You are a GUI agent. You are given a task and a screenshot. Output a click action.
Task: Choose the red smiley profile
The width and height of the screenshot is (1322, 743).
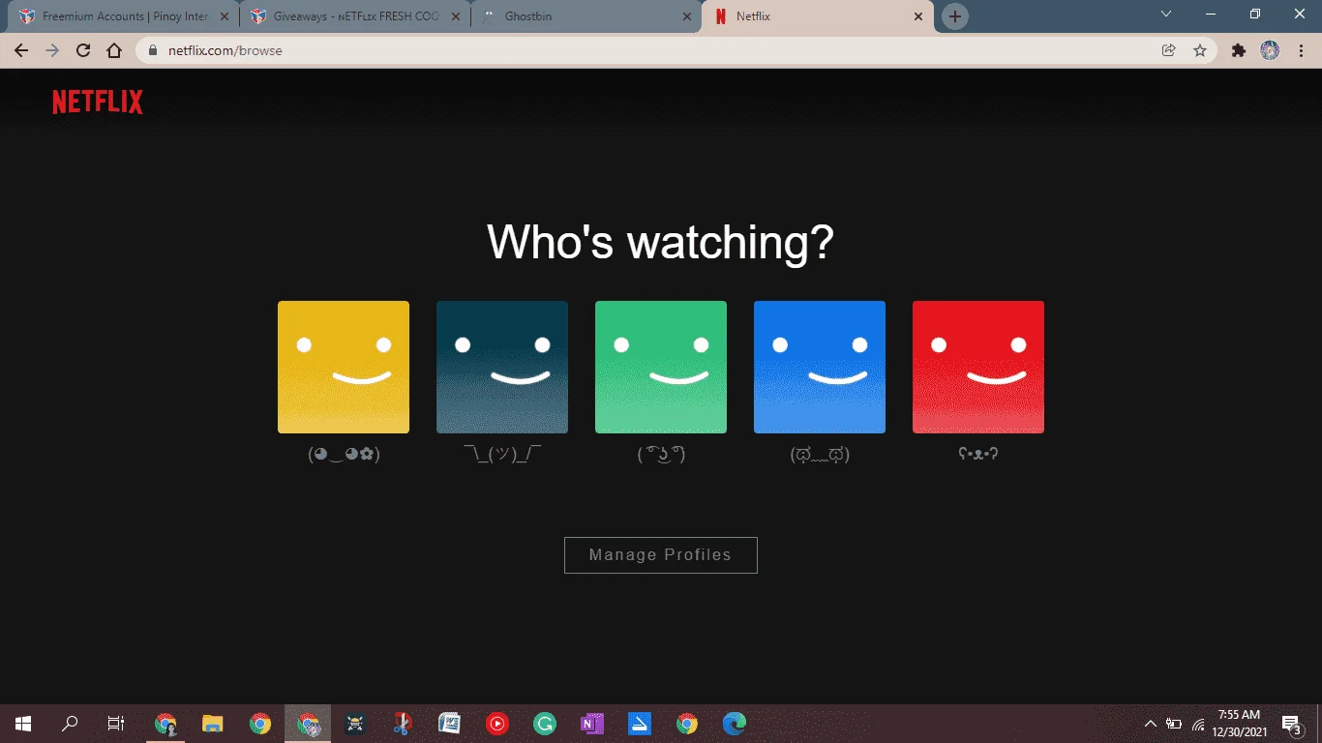tap(978, 367)
